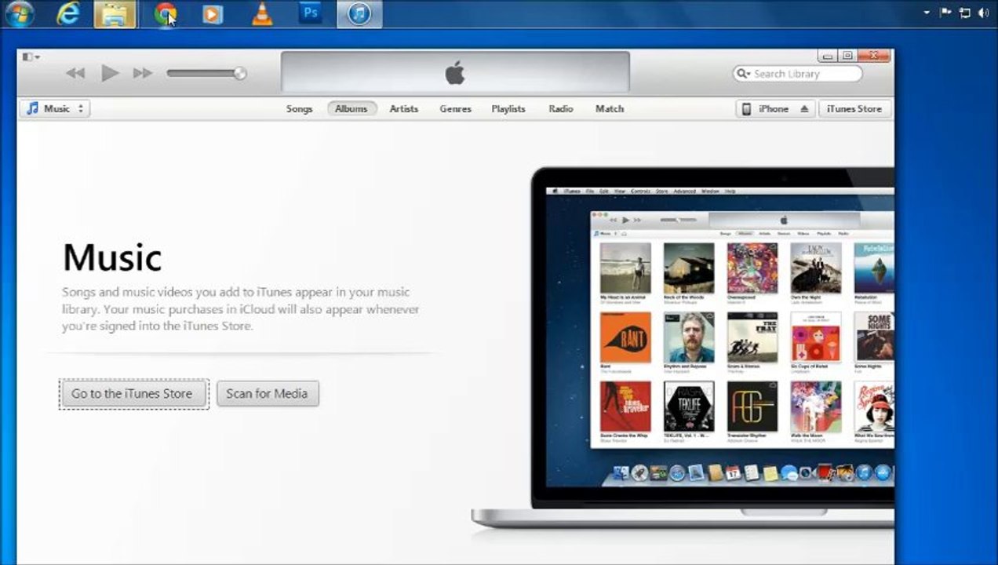The width and height of the screenshot is (998, 565).
Task: Eject the iPhone with the eject icon
Action: (x=804, y=109)
